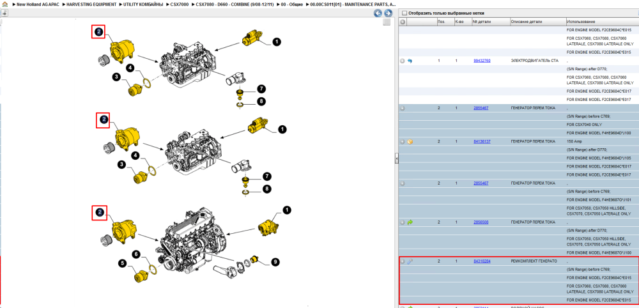Select 'ЭЛЕКТРОДВИГАТЕЛЬ СТА' description cell
Screen dimensions: 639x308
[x=534, y=60]
